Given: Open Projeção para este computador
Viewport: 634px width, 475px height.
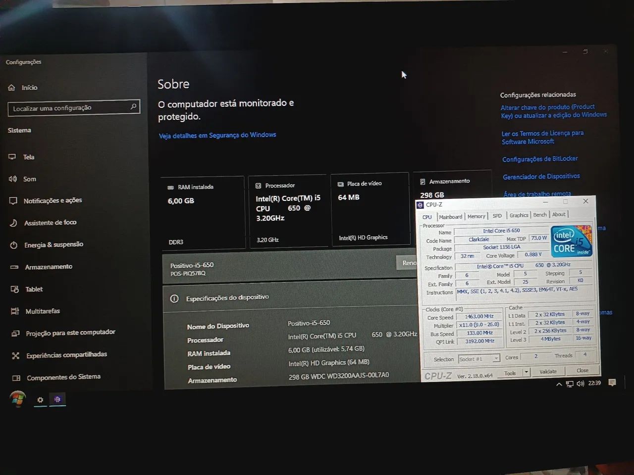Looking at the screenshot, I should (63, 332).
